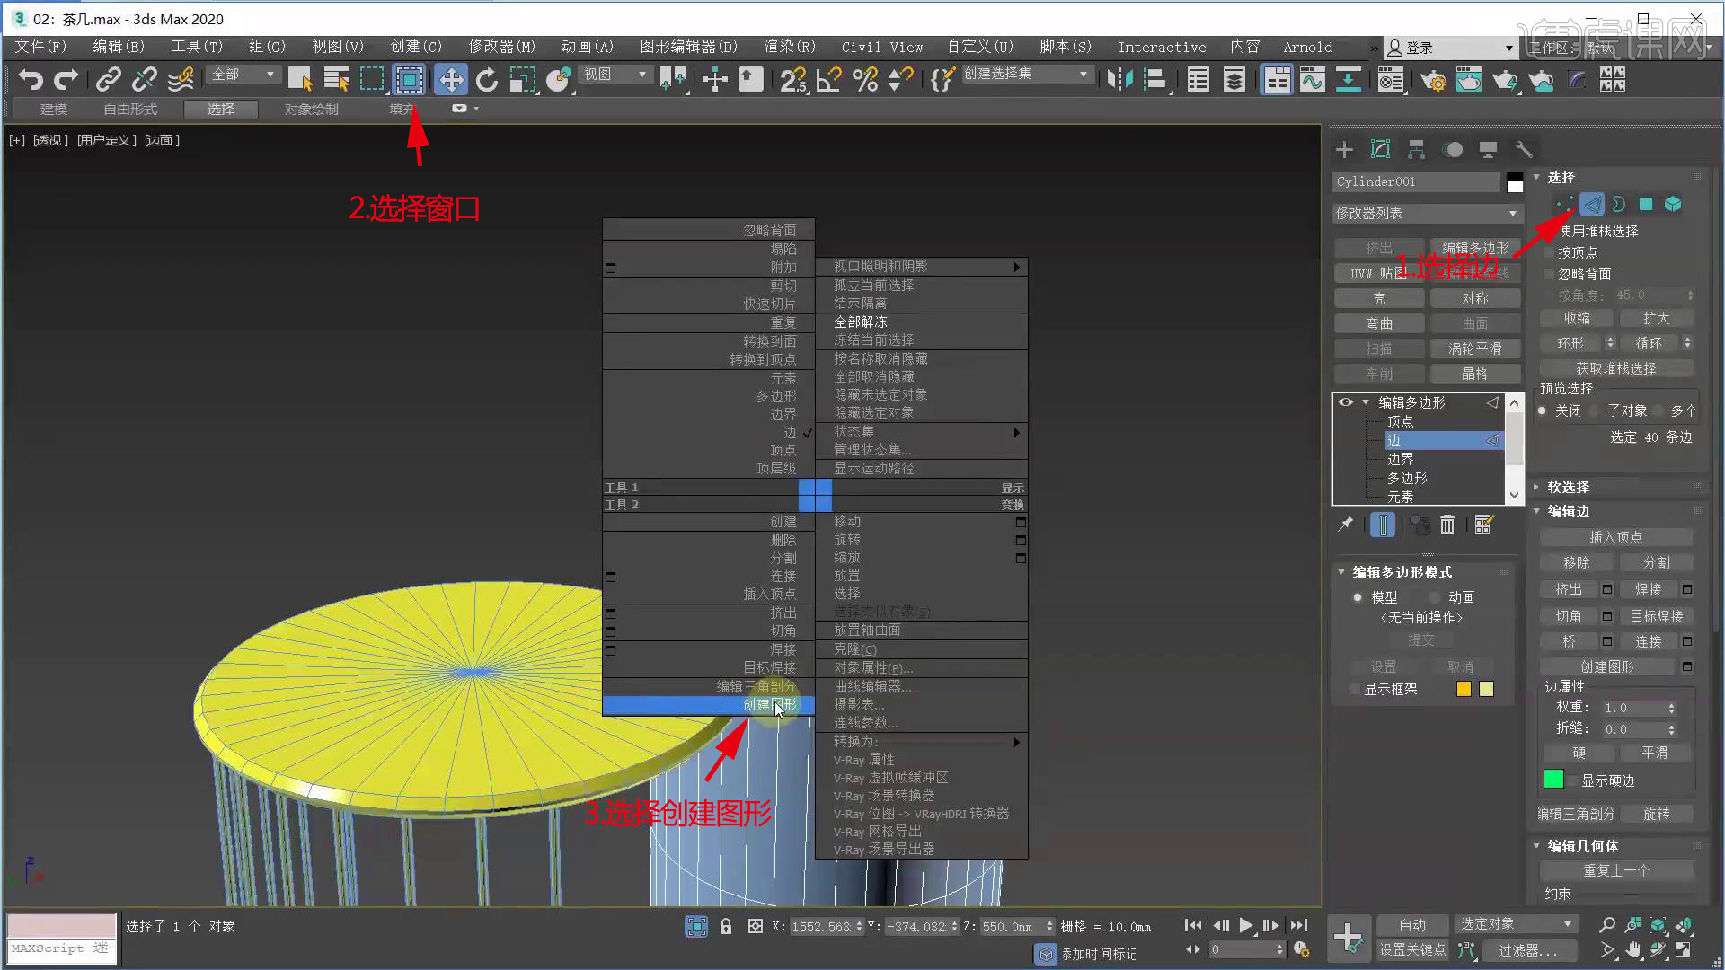Screen dimensions: 1725x970
Task: Click the Pin Stack icon
Action: click(1345, 525)
